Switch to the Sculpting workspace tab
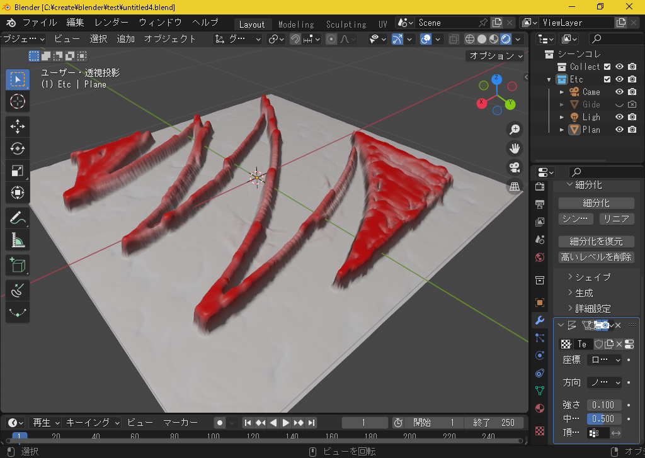 (346, 24)
